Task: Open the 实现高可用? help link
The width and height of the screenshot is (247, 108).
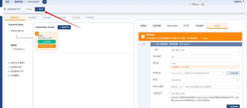Action: pos(15,67)
